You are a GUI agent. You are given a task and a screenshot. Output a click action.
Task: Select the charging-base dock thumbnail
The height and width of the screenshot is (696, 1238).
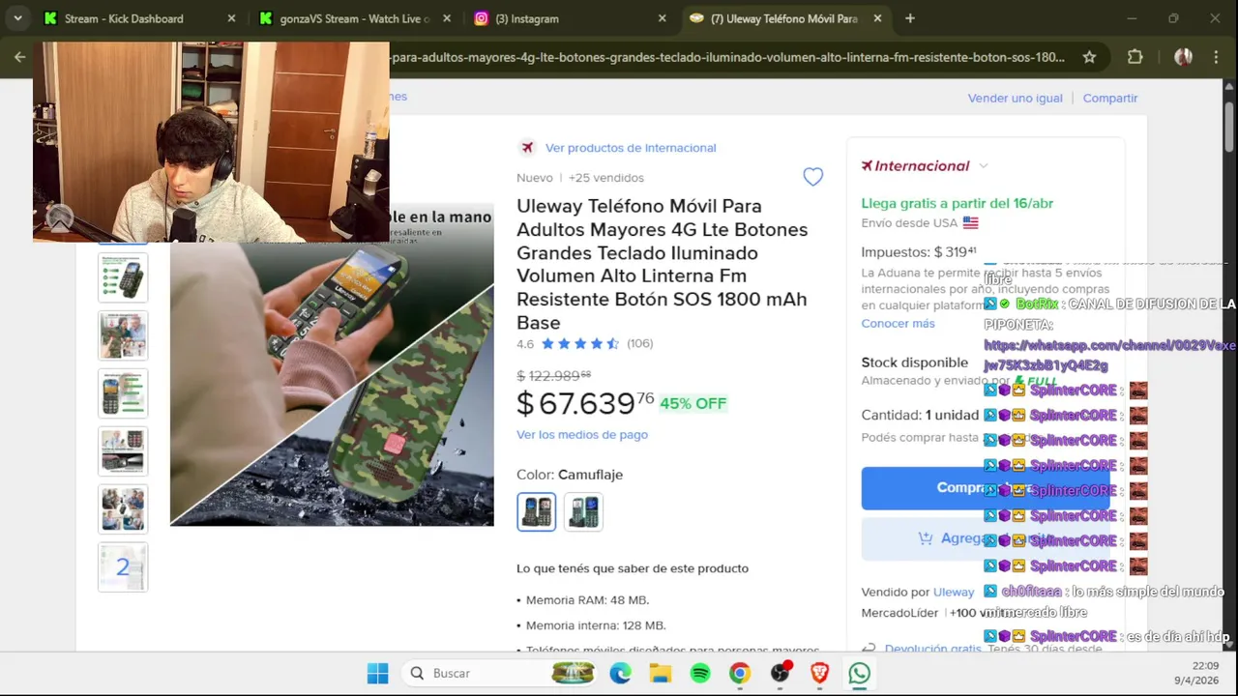coord(123,451)
